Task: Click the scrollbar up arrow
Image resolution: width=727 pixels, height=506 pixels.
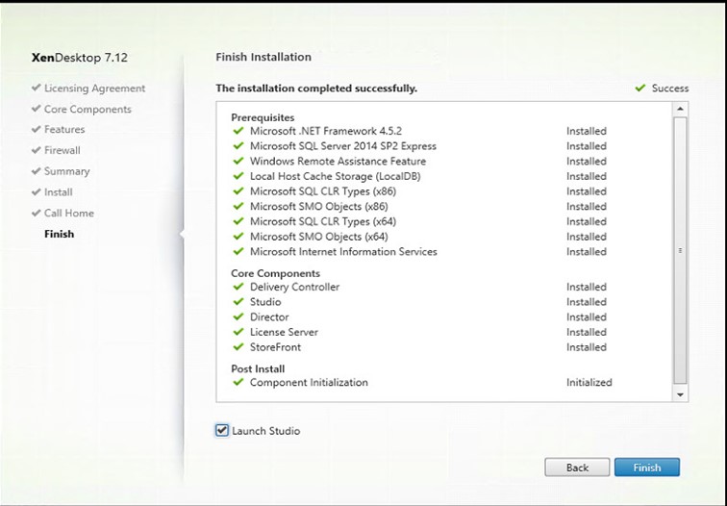Action: pyautogui.click(x=680, y=109)
